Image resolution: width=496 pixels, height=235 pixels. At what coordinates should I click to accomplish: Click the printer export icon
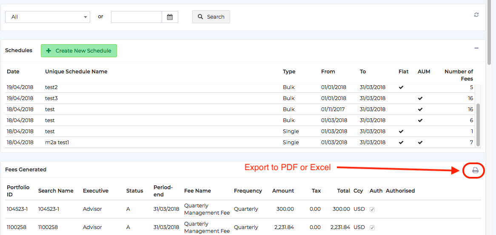pos(475,170)
